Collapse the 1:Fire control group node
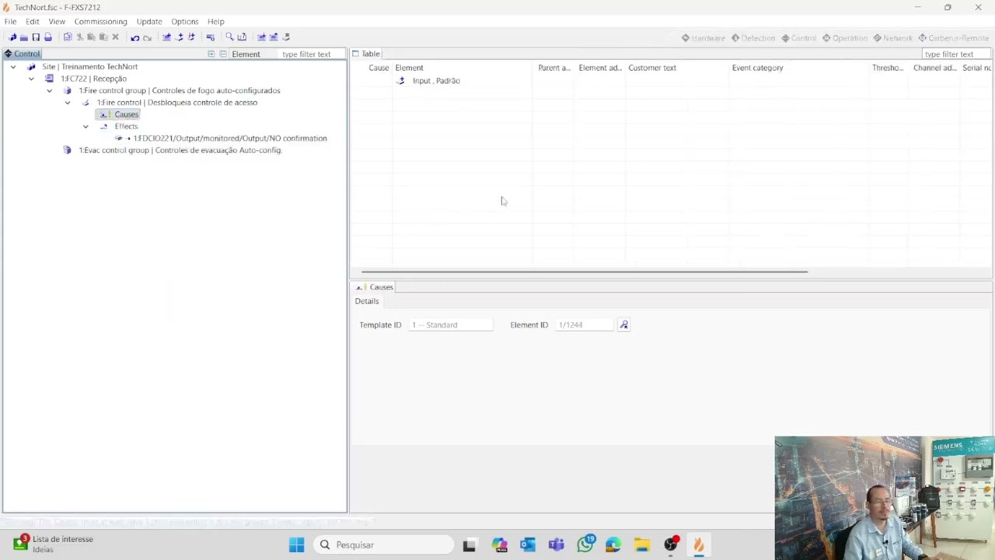Image resolution: width=995 pixels, height=560 pixels. coord(49,91)
